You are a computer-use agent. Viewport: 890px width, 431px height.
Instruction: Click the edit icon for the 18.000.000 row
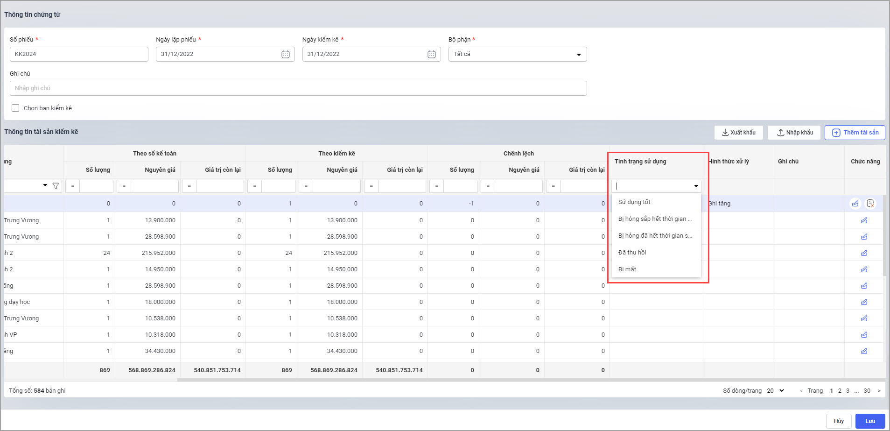864,302
